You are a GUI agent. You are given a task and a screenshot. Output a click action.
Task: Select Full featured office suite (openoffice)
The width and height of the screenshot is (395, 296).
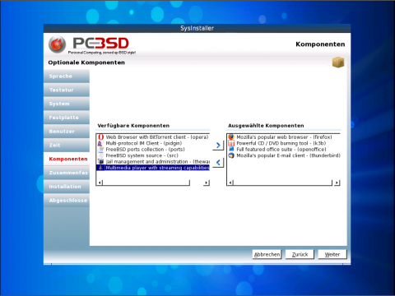click(284, 150)
